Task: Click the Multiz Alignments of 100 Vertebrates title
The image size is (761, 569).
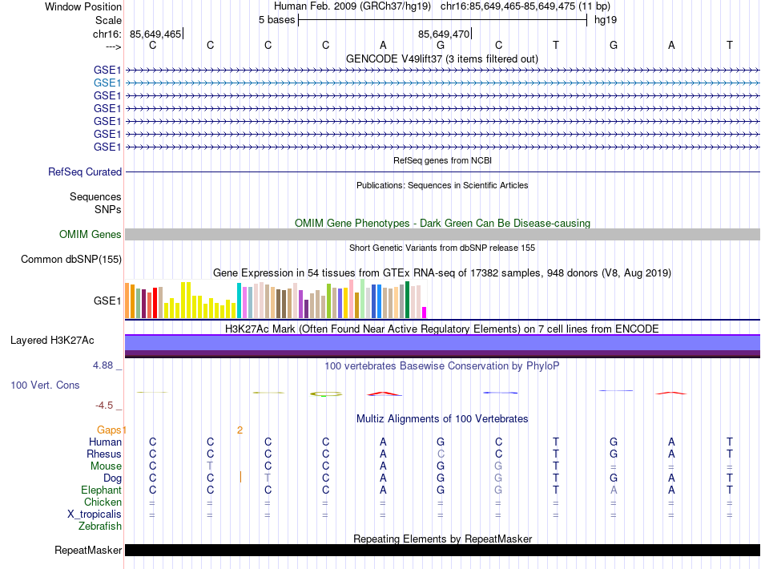Action: (x=442, y=419)
